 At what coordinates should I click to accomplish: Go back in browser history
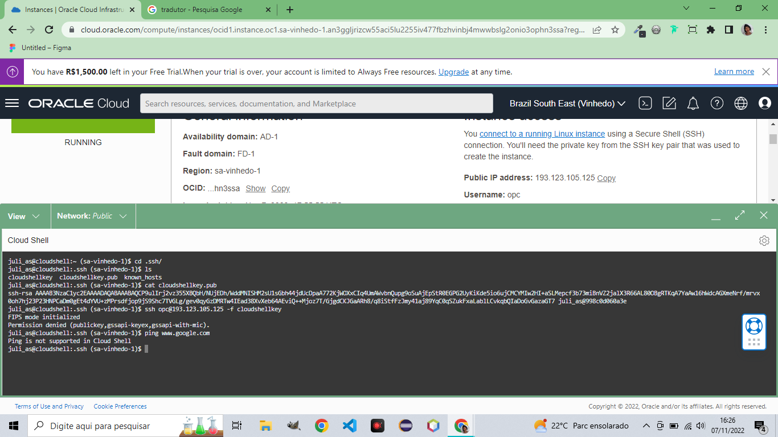pos(13,30)
